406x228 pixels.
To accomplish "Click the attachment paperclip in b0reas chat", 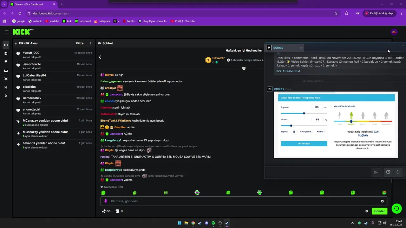I will (x=398, y=172).
